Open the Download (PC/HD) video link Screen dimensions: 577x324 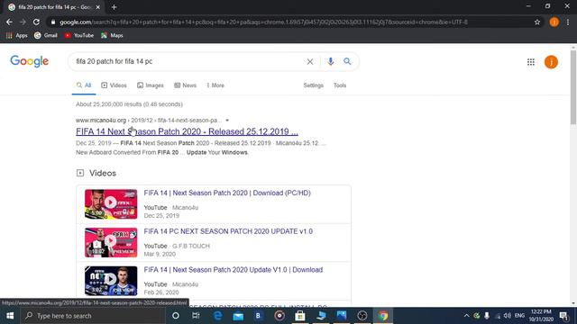227,193
